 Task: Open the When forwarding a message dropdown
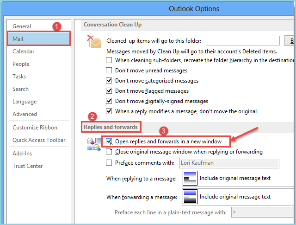point(238,197)
